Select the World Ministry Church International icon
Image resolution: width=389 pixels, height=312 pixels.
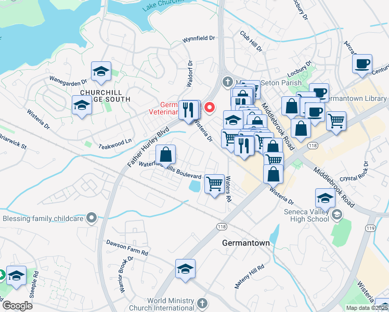coord(202,304)
